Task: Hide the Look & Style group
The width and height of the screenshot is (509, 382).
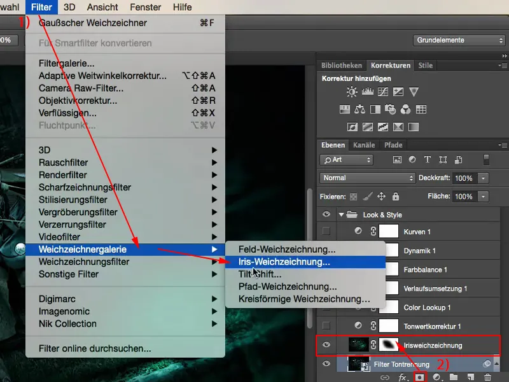Action: pos(326,214)
